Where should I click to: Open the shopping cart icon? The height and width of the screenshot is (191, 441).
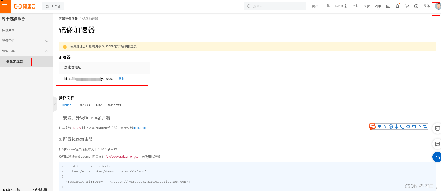[x=407, y=6]
